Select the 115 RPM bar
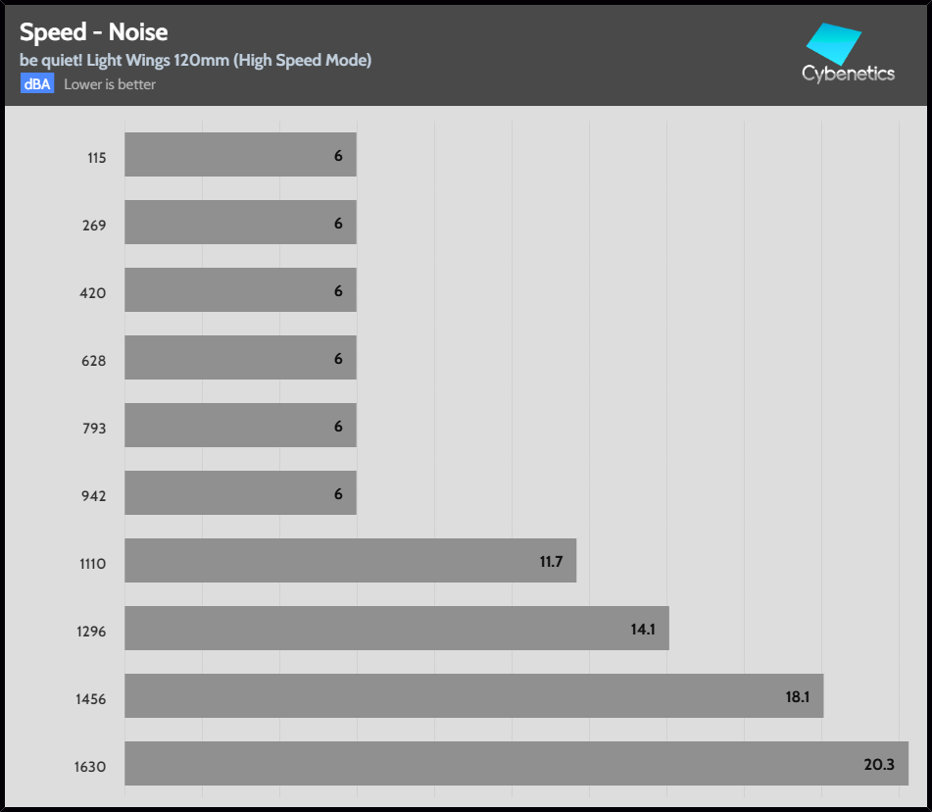The height and width of the screenshot is (812, 932). (240, 155)
